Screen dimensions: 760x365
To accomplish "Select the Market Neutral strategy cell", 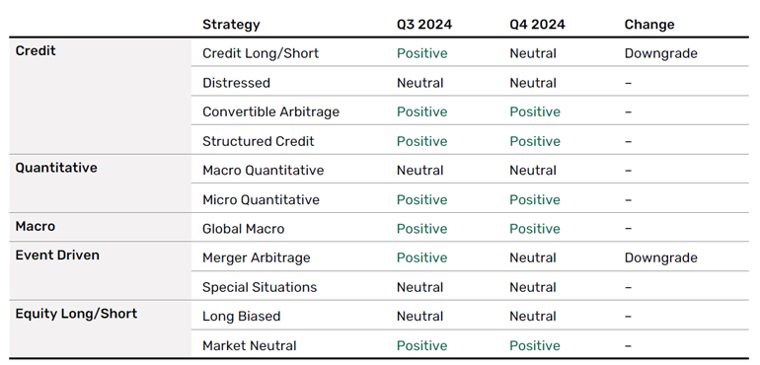I will tap(249, 345).
